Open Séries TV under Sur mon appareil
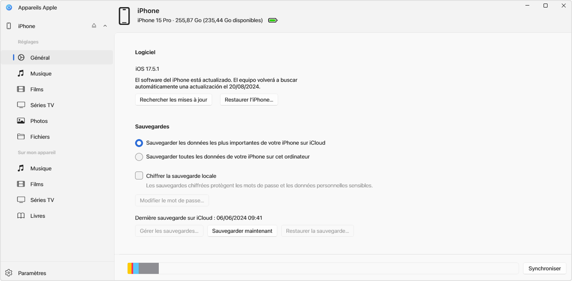The width and height of the screenshot is (572, 281). click(57, 200)
